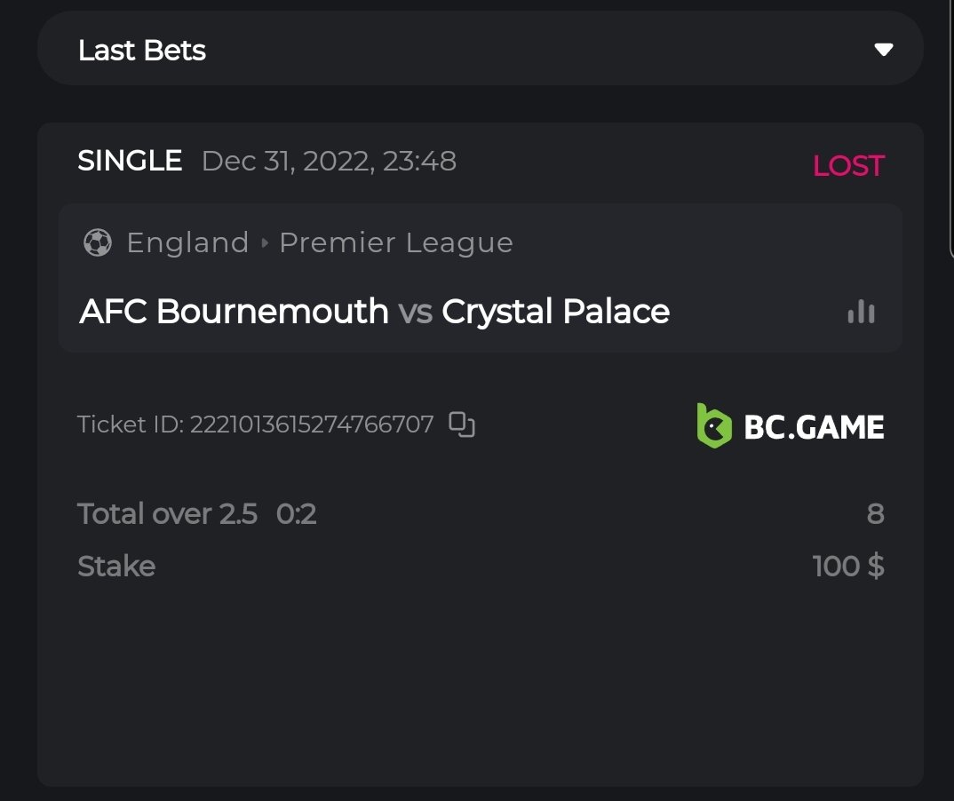954x801 pixels.
Task: Click the 100 $ stake amount
Action: [x=848, y=566]
